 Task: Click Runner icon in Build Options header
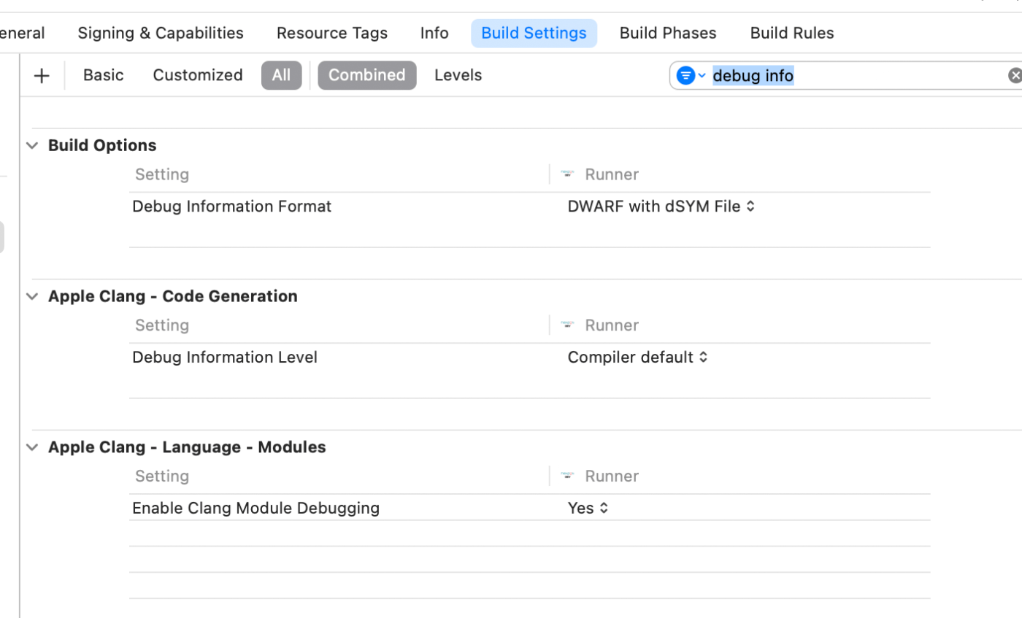(x=567, y=174)
